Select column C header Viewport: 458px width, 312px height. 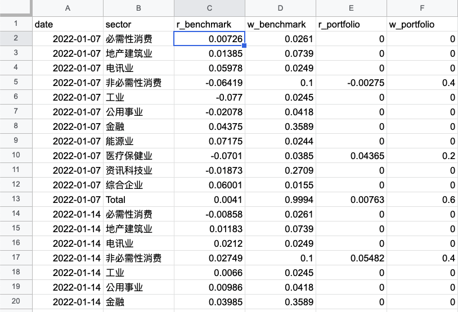coord(209,8)
